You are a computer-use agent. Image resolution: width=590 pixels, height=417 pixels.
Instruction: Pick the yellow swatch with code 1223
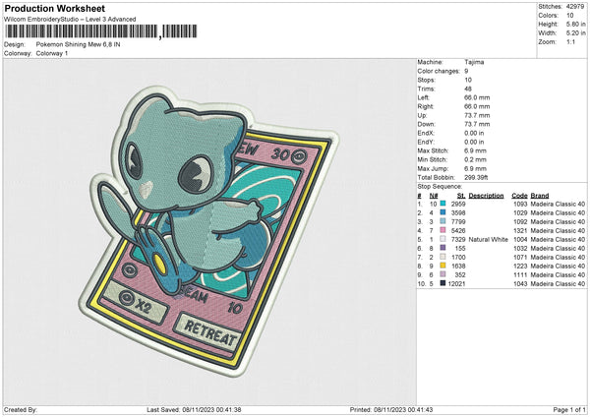[x=442, y=266]
